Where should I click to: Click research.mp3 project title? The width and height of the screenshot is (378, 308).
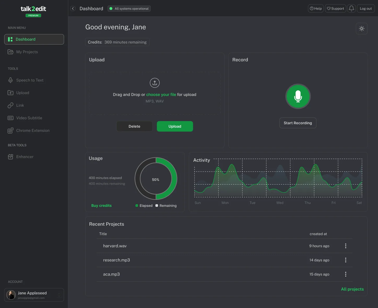click(x=117, y=260)
